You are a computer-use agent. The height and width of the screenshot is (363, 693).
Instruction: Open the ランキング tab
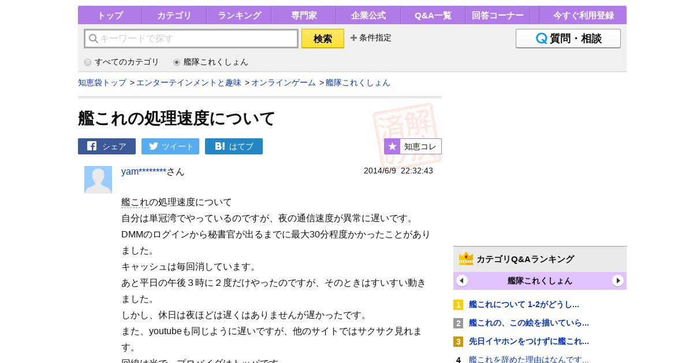tap(239, 16)
